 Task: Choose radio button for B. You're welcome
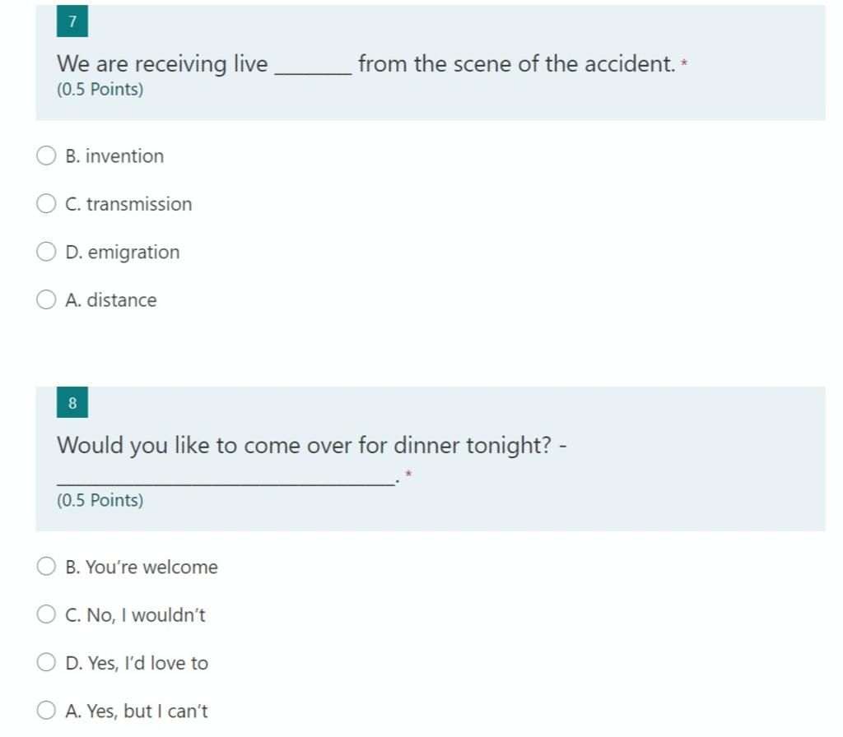coord(46,566)
